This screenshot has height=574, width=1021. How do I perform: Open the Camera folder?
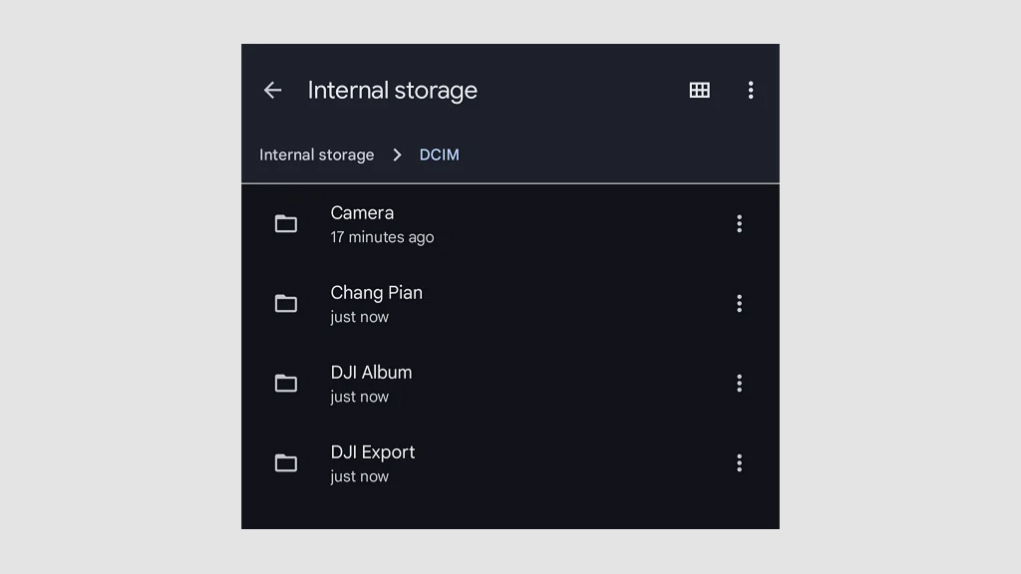362,212
